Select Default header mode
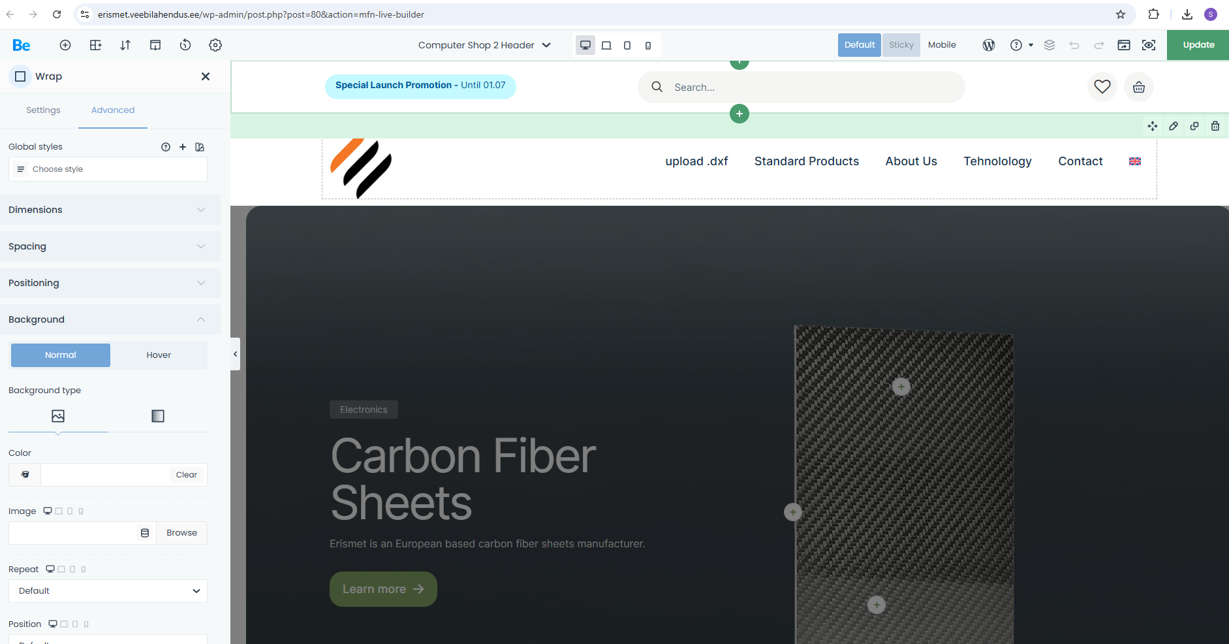The image size is (1229, 644). coord(860,45)
